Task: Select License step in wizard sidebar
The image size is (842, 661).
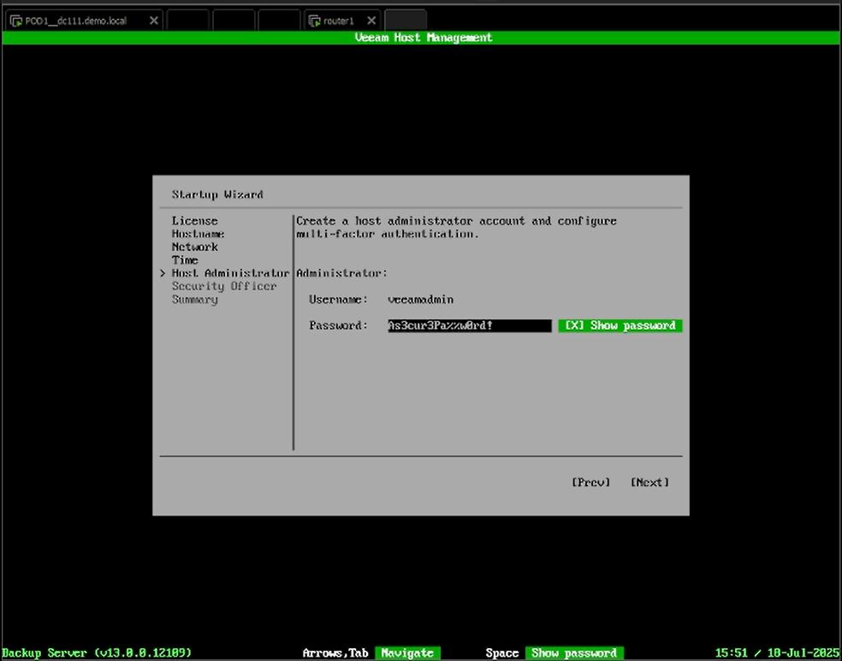Action: (194, 221)
